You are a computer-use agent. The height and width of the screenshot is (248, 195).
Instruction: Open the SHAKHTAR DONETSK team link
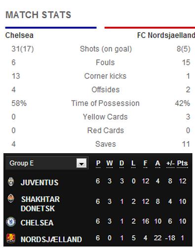[40, 204]
